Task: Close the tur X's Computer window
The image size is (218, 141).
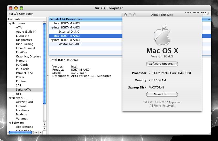Action: [11, 8]
